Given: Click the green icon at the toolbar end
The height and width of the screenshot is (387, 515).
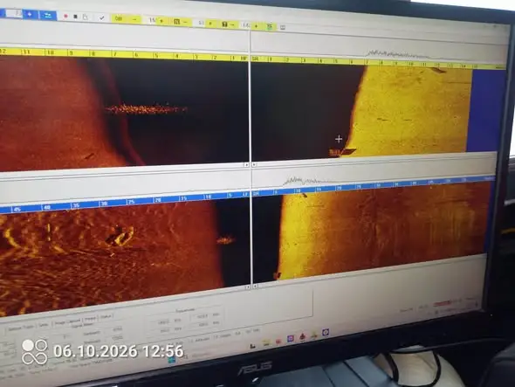Looking at the screenshot, I should pyautogui.click(x=270, y=26).
